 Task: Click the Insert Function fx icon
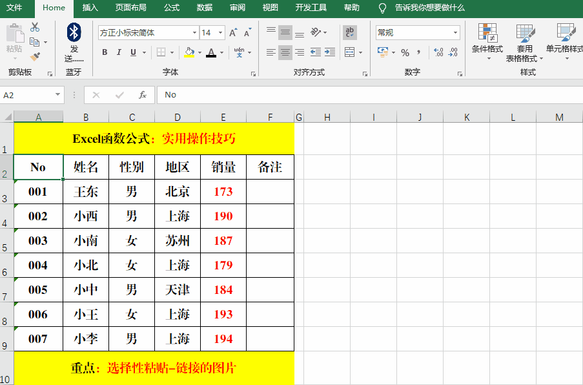(x=143, y=95)
